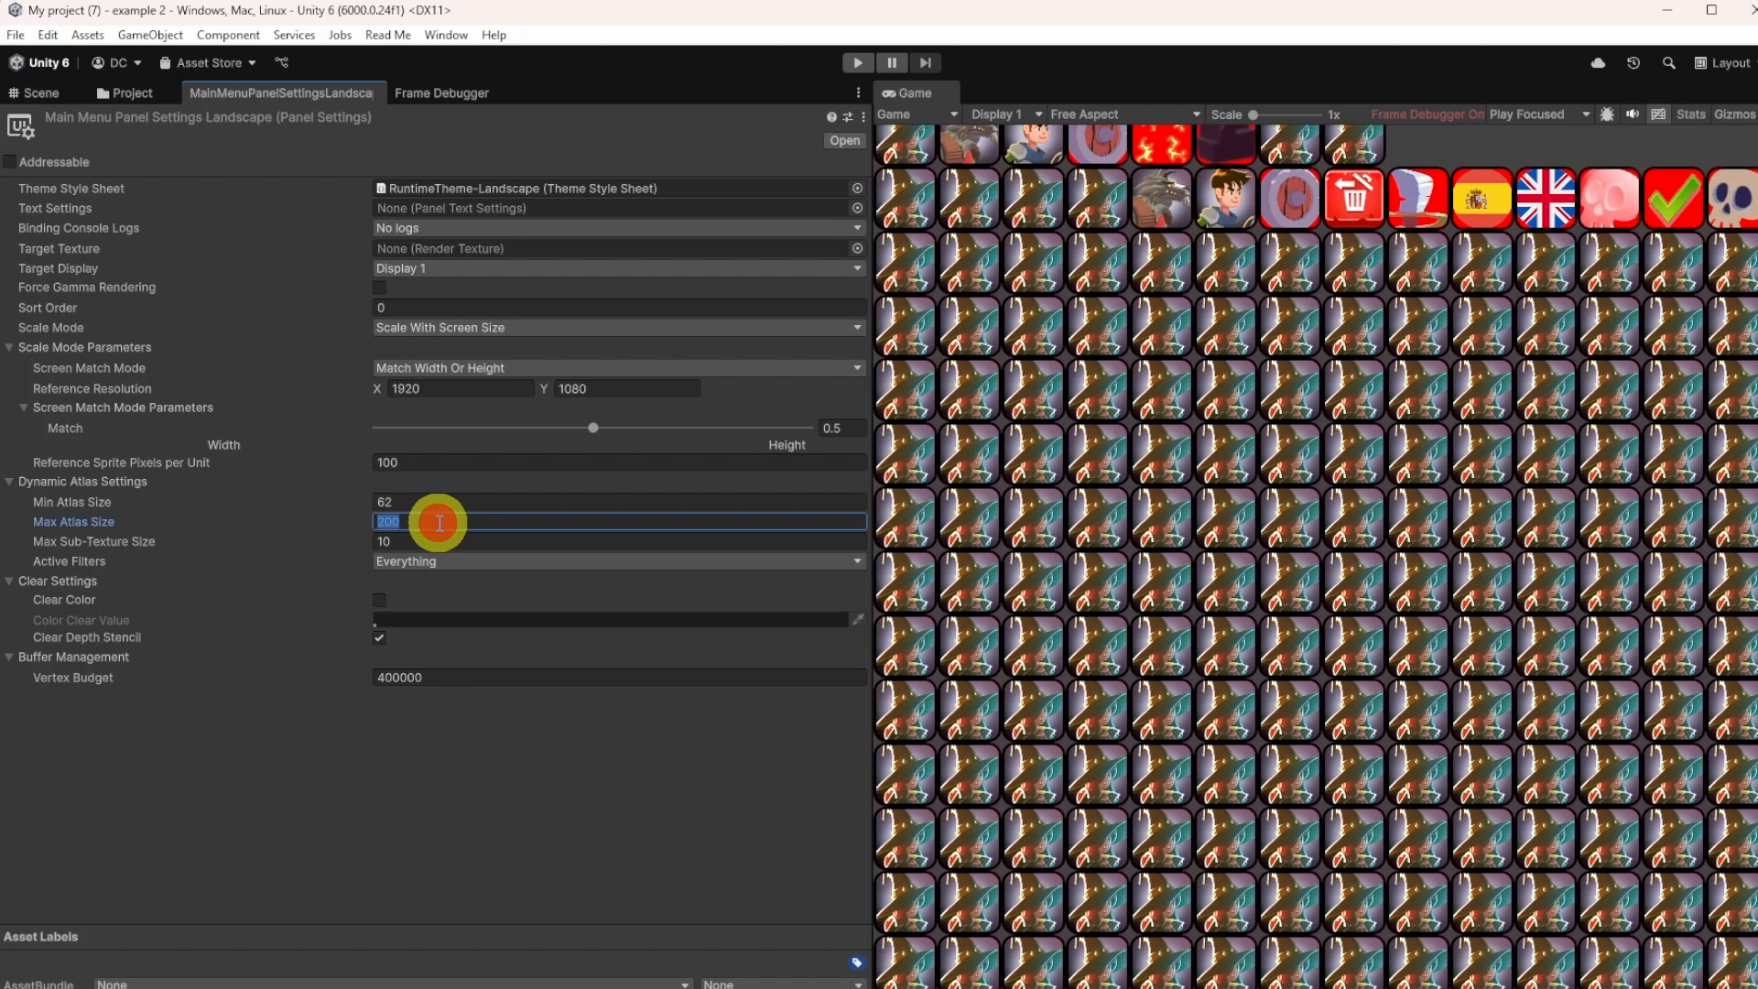Click the global Search icon

tap(1668, 62)
